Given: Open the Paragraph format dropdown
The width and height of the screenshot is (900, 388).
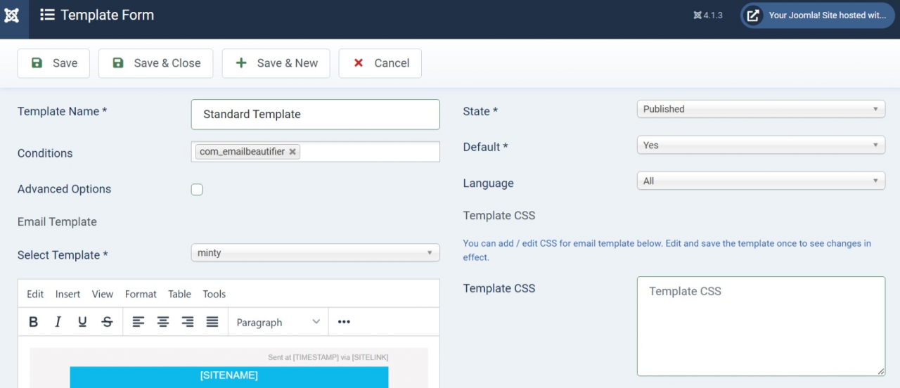Looking at the screenshot, I should click(x=278, y=322).
